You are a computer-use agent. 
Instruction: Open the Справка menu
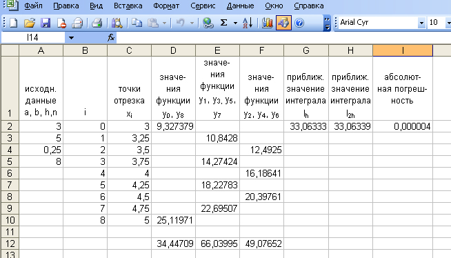coord(309,6)
